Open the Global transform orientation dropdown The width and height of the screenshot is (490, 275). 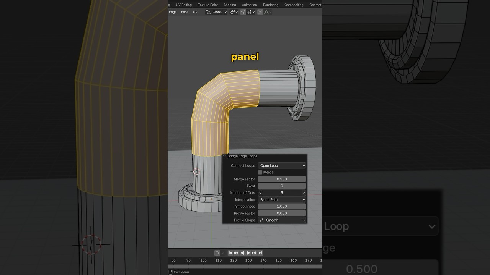pos(216,12)
